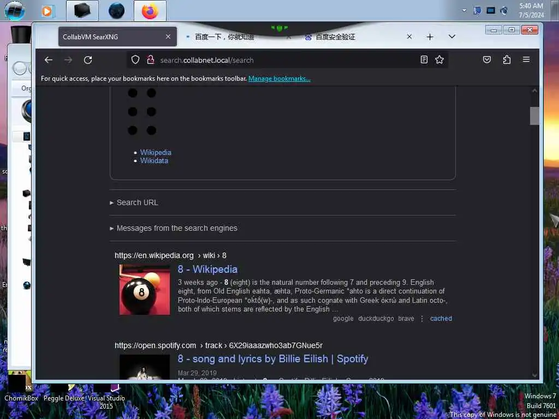This screenshot has width=559, height=419.
Task: Open the three-dot menu beside brave
Action: tap(422, 319)
